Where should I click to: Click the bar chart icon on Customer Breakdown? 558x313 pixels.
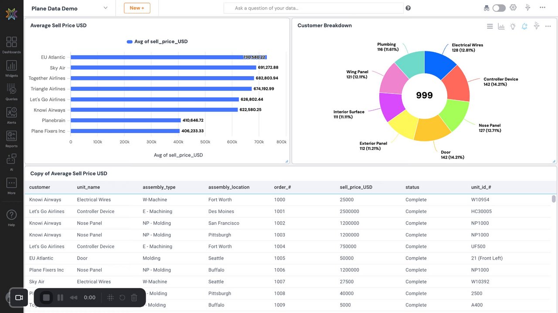click(x=501, y=27)
